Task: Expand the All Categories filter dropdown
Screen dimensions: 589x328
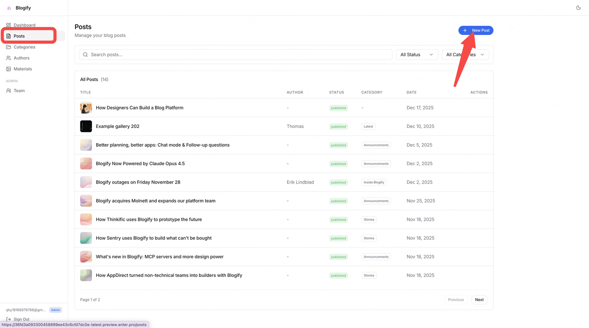Action: click(465, 55)
